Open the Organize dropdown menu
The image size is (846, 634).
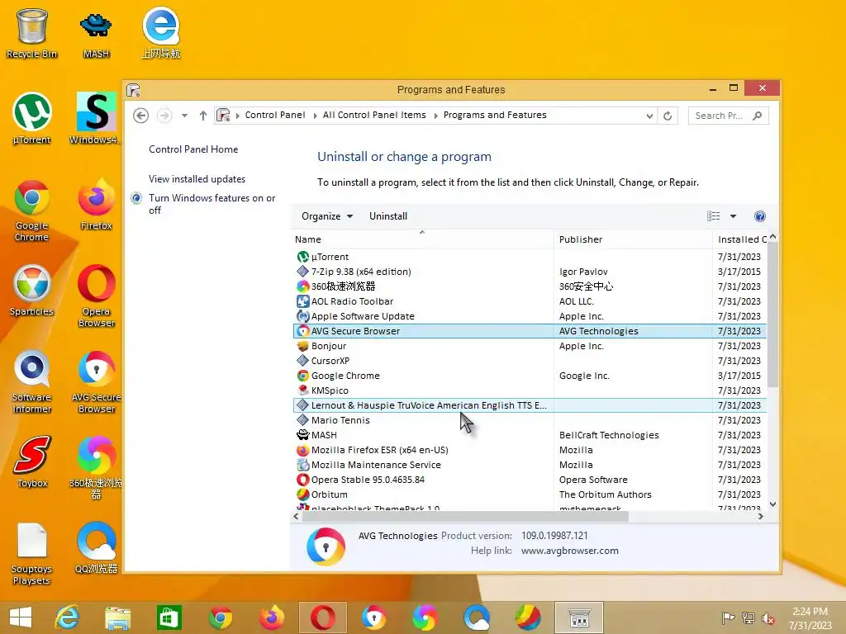point(327,216)
